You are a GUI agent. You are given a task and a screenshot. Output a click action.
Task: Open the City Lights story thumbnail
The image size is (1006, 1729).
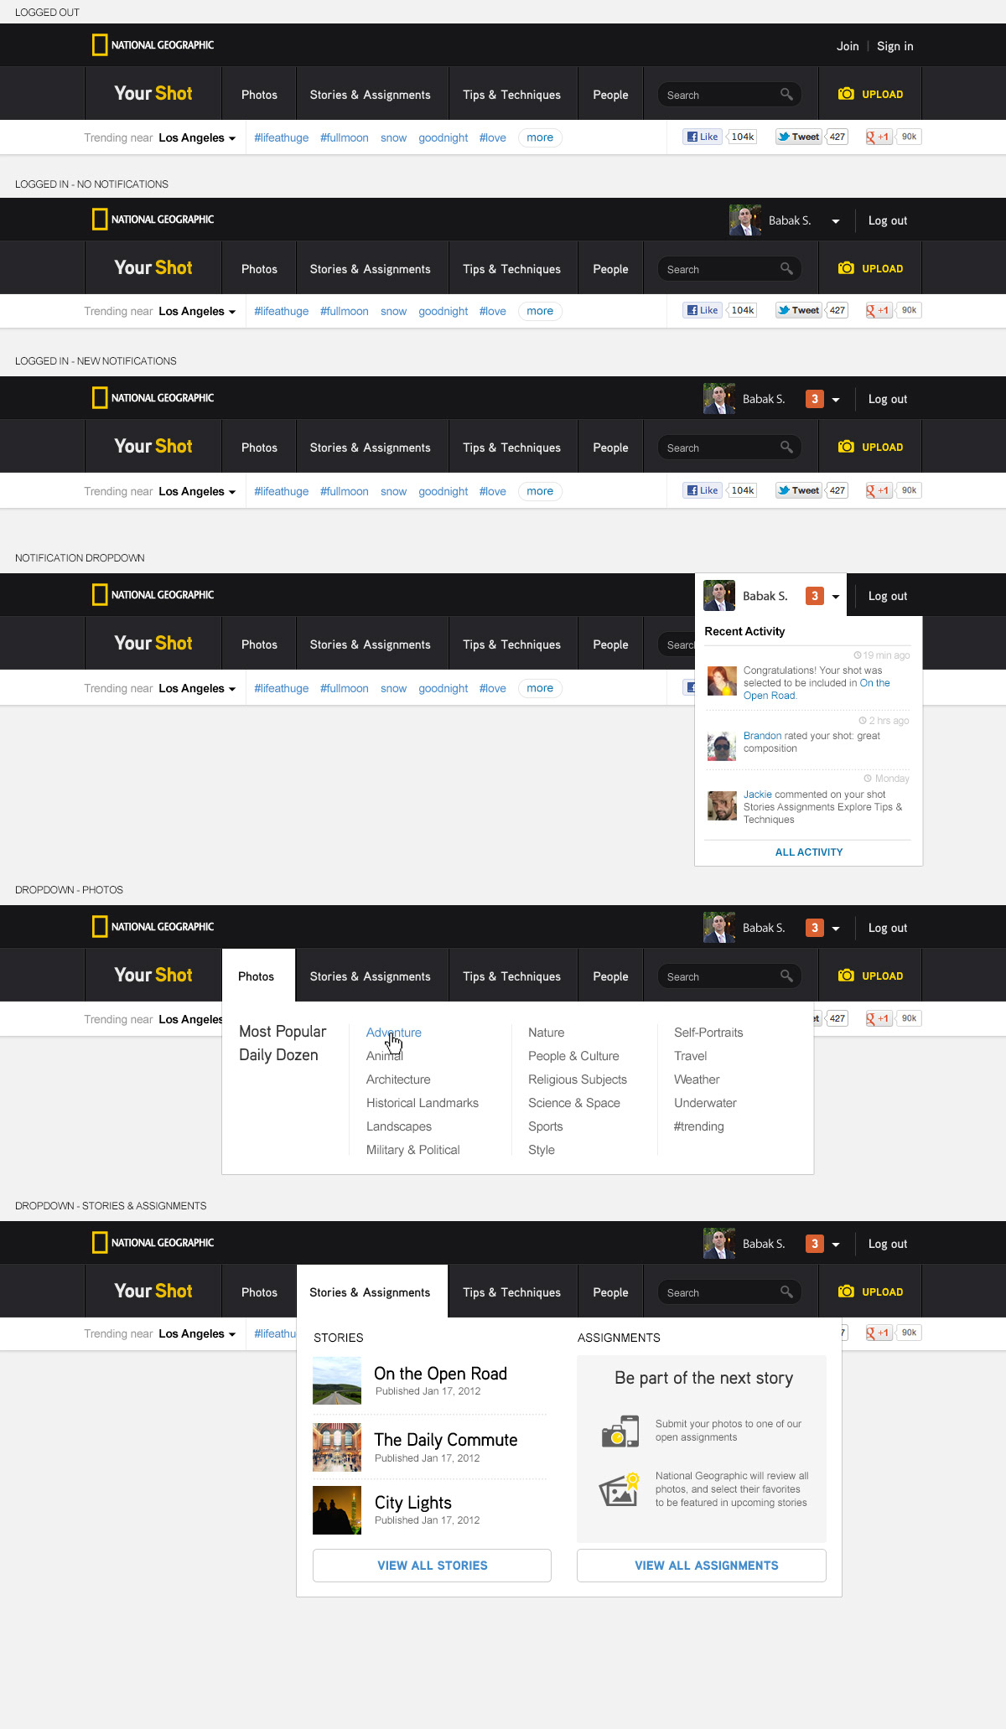click(x=337, y=1510)
